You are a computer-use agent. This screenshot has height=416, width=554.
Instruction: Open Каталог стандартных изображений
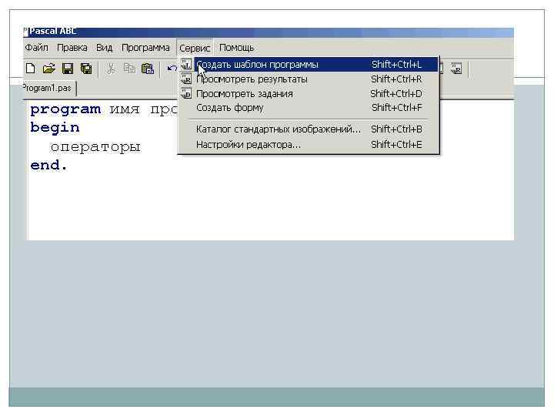click(x=309, y=129)
